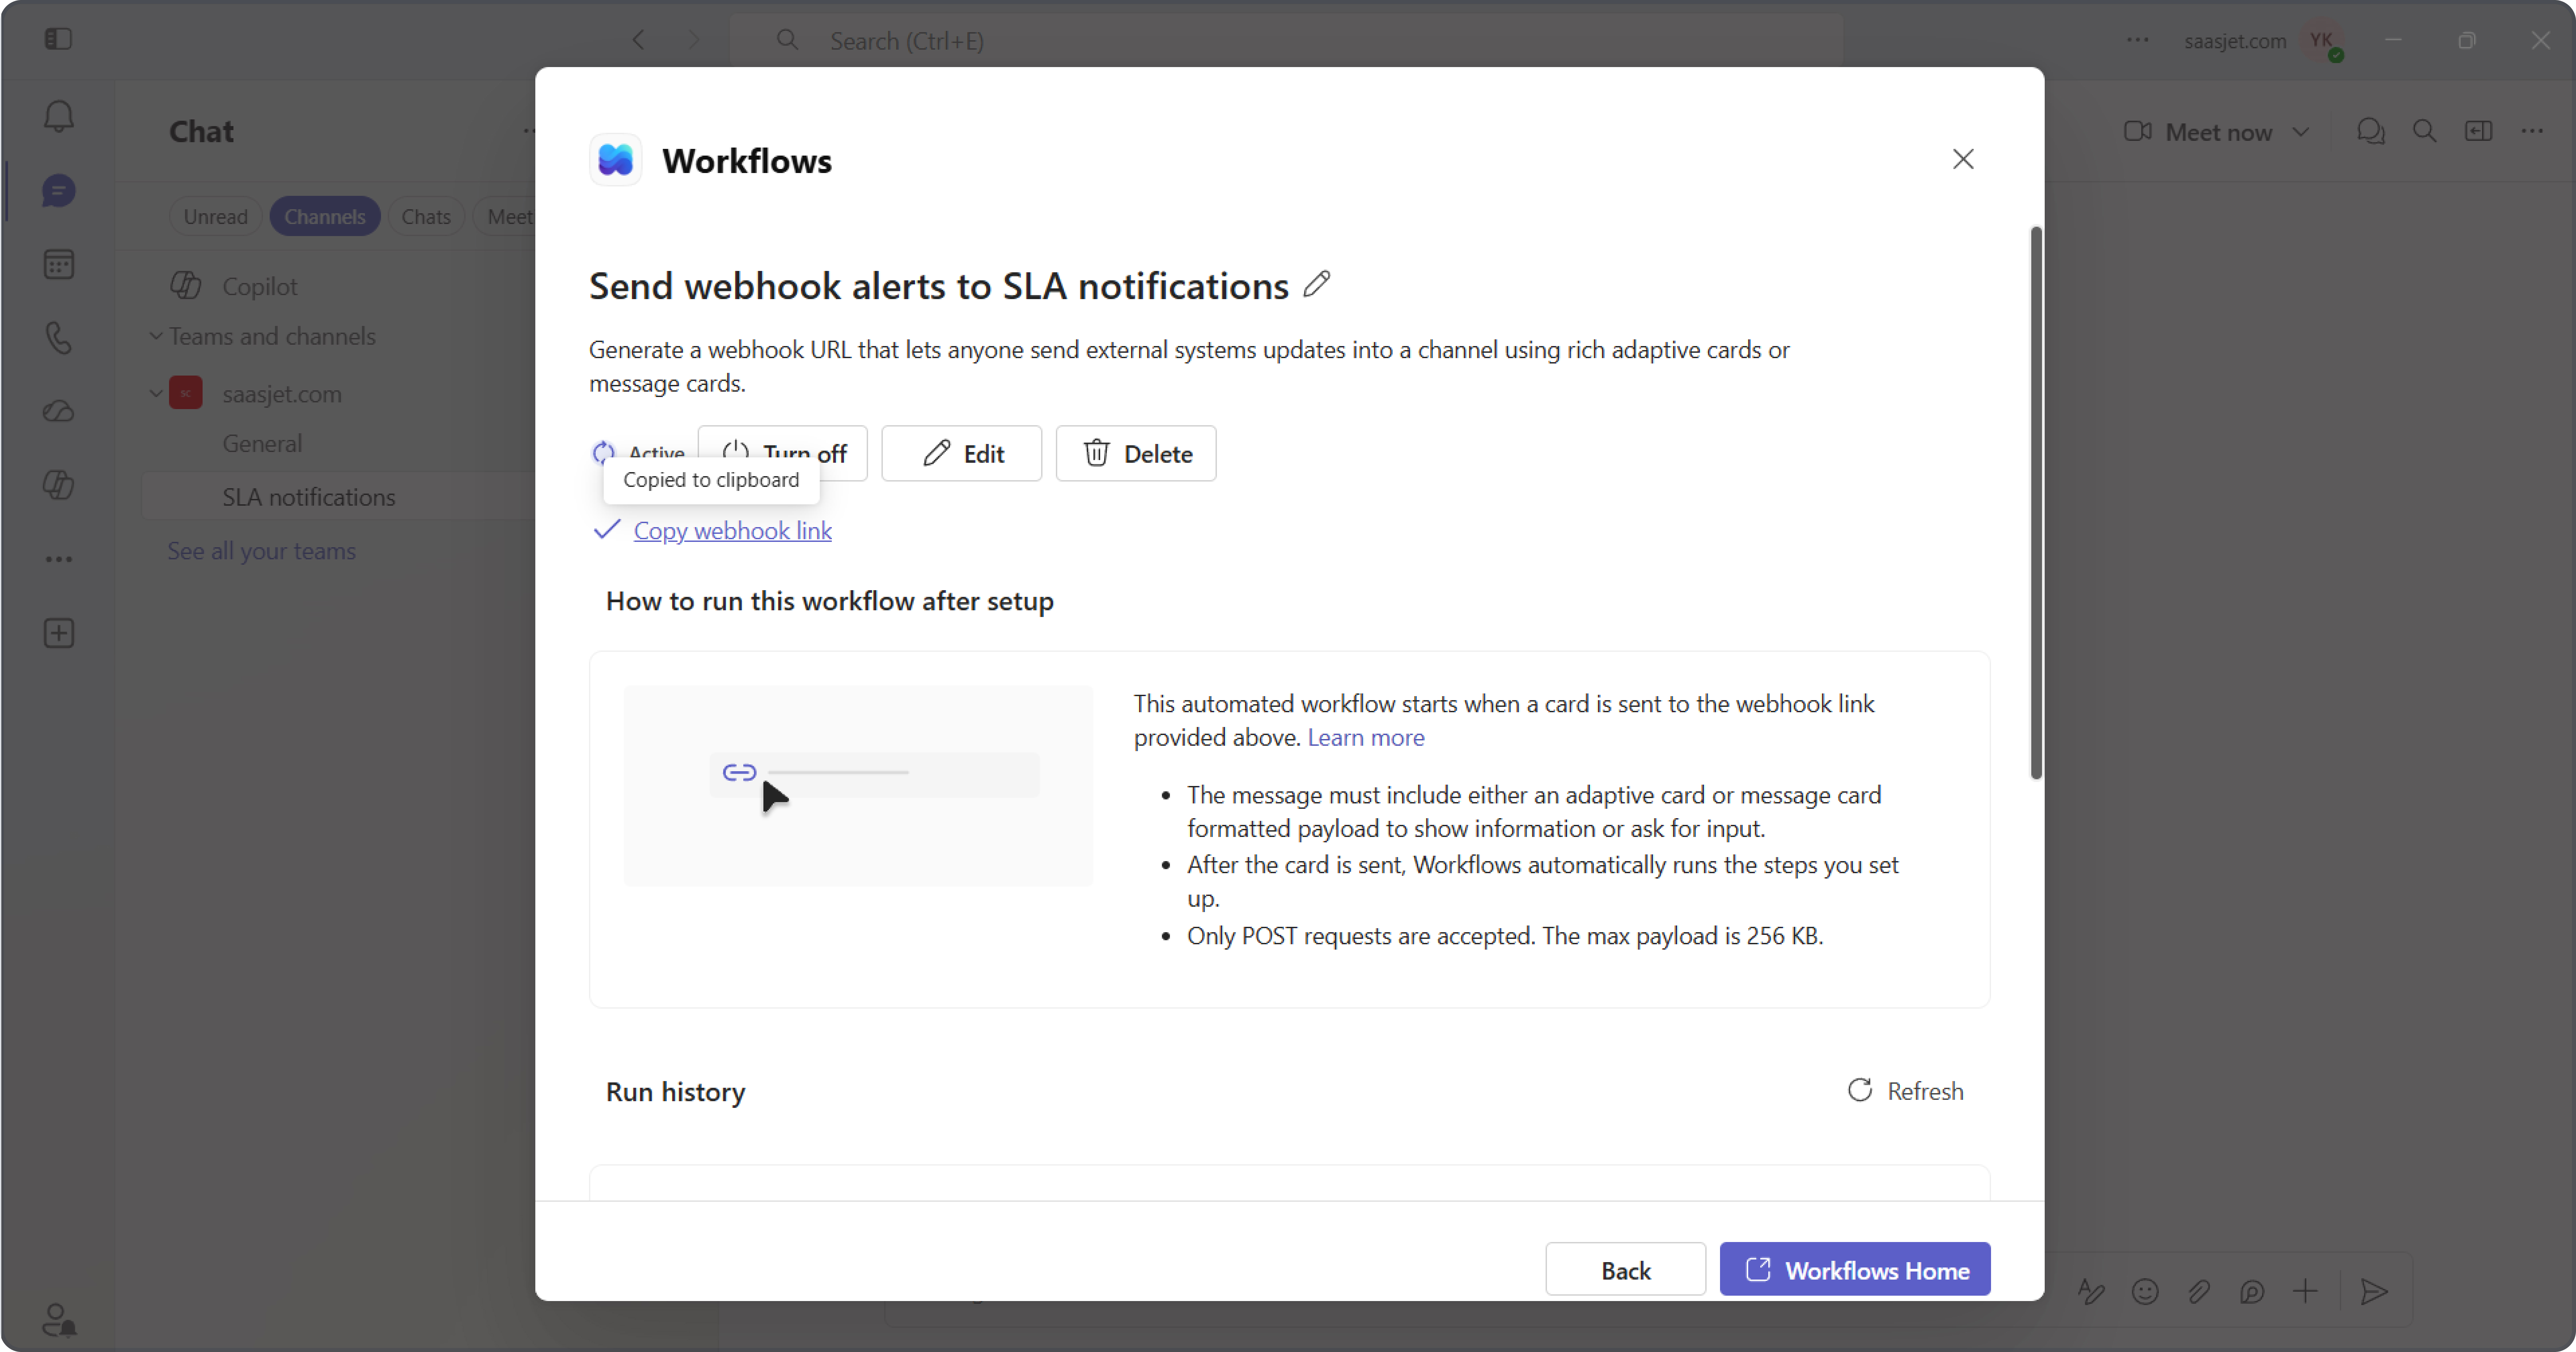Screen dimensions: 2576x1352
Task: Open Settings and more ellipsis in the title bar
Action: point(2138,40)
